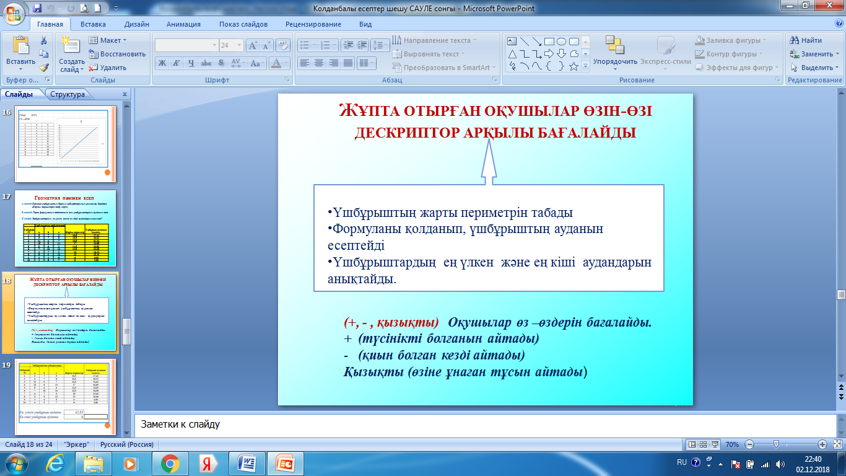Open the Вставка ribbon tab
This screenshot has height=476, width=846.
coord(93,24)
